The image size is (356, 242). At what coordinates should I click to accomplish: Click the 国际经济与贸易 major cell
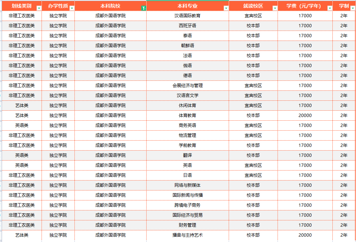[187, 215]
